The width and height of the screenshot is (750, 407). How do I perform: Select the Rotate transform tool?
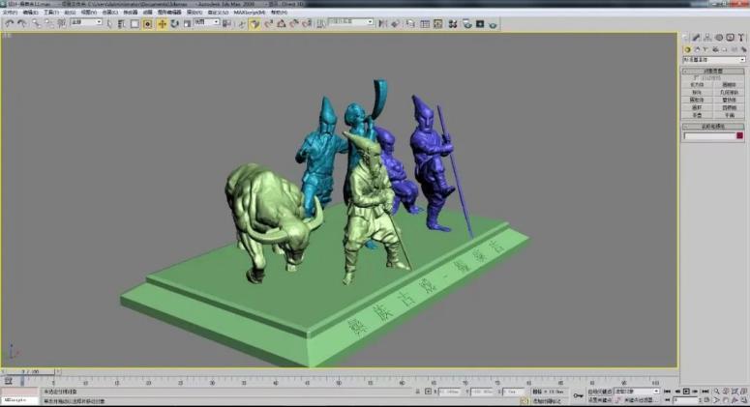(x=174, y=22)
